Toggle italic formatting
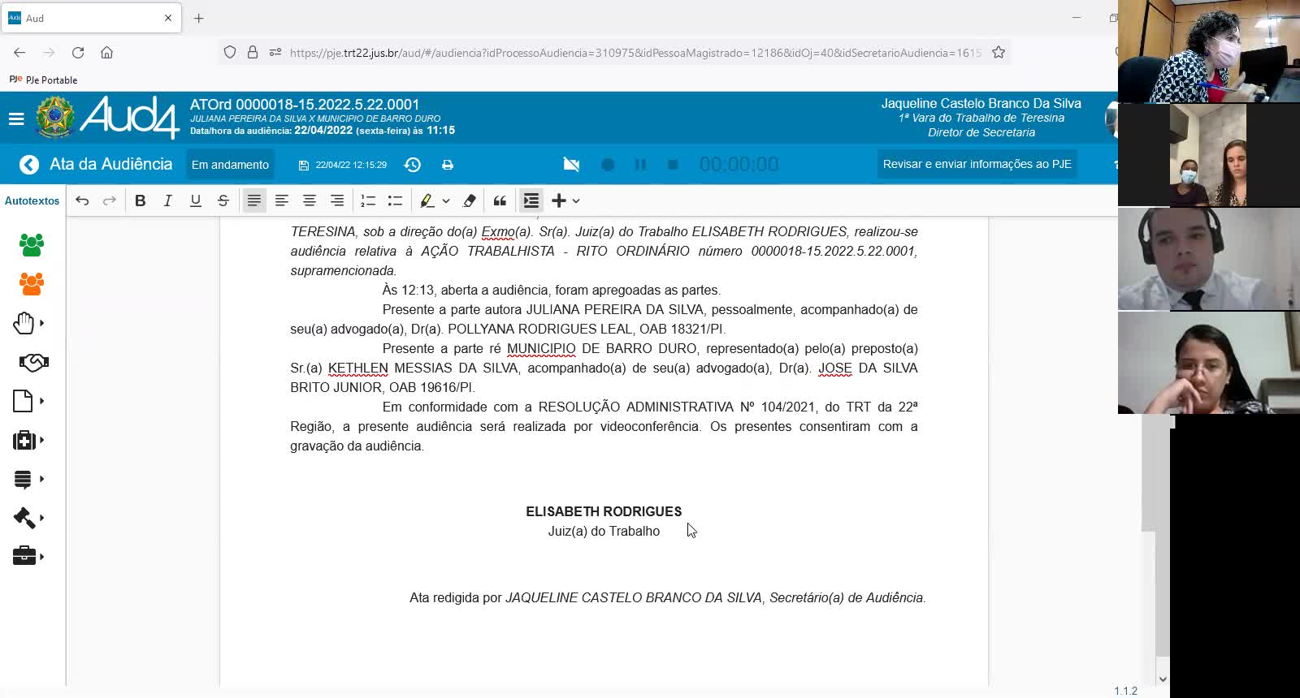Viewport: 1300px width, 698px height. pos(168,200)
